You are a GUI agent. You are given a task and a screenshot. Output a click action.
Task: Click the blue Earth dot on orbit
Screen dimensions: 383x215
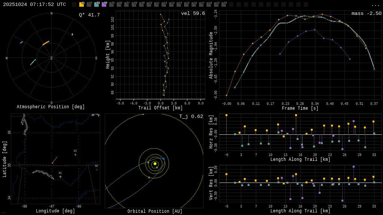(x=163, y=159)
